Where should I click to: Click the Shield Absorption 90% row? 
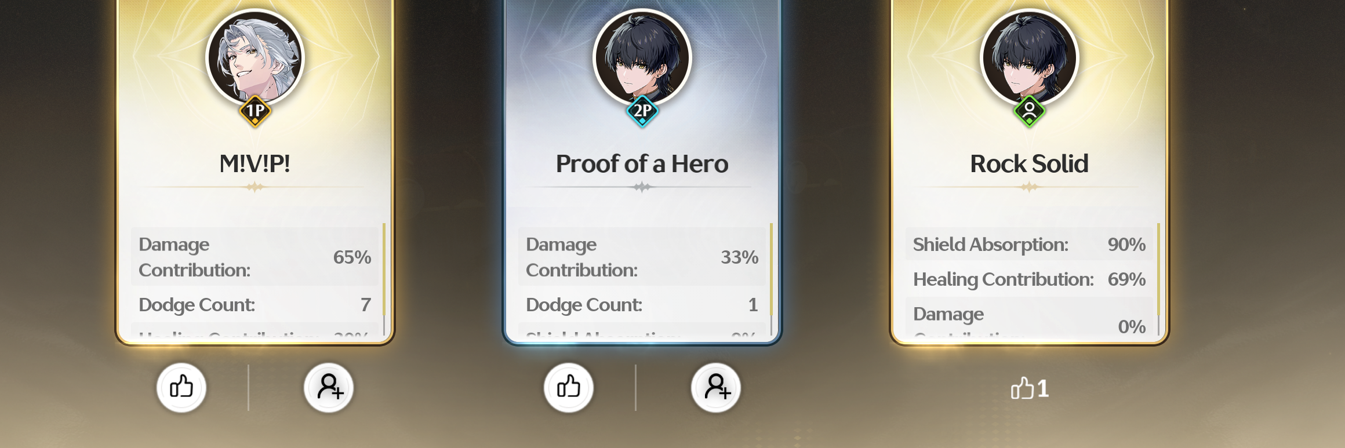click(x=1030, y=244)
